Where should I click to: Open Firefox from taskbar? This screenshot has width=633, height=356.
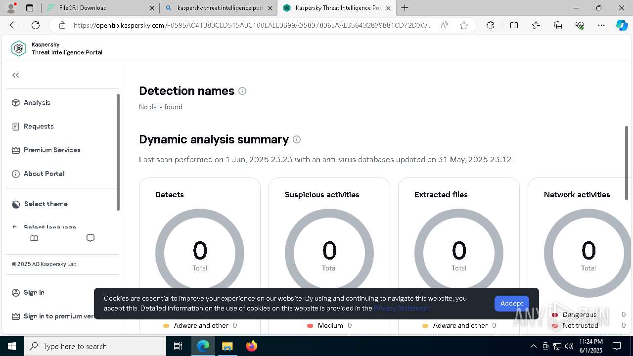coord(251,346)
